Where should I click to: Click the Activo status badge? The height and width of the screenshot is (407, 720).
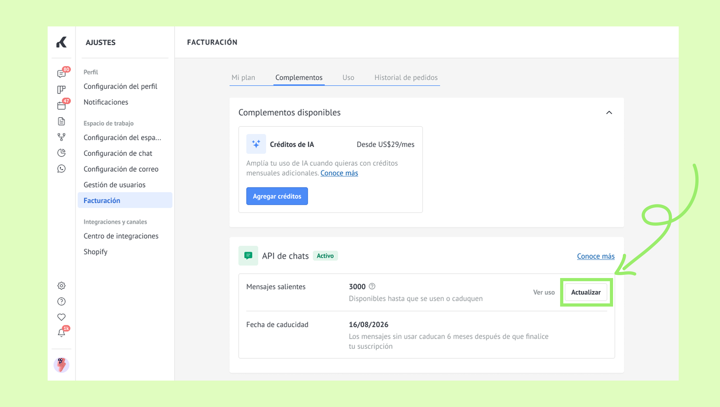tap(325, 256)
